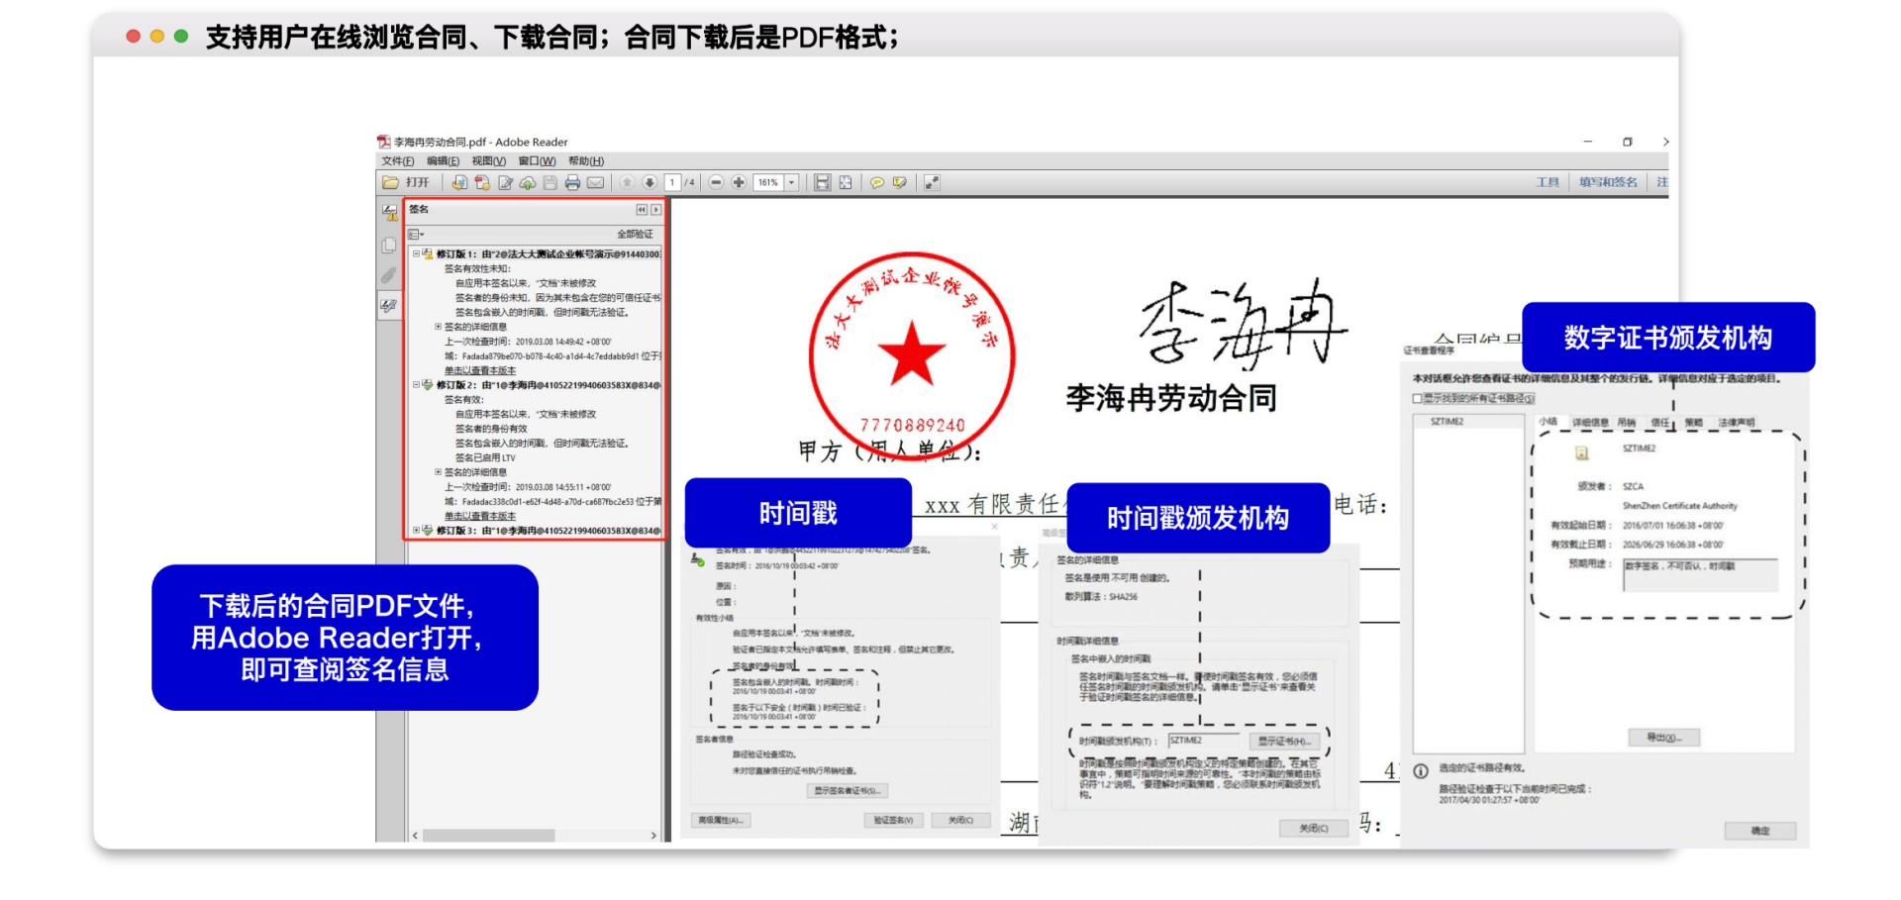Click the 161% zoom value field
Viewport: 1901px width, 900px height.
coord(769,182)
